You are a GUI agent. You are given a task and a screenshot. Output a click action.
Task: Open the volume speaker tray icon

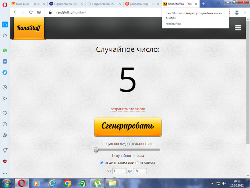pyautogui.click(x=224, y=183)
